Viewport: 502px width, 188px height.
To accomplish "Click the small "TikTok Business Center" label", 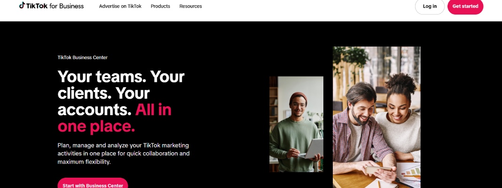I will pyautogui.click(x=82, y=57).
